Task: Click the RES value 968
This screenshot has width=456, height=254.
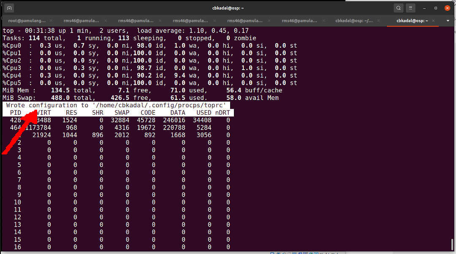Action: pyautogui.click(x=71, y=127)
